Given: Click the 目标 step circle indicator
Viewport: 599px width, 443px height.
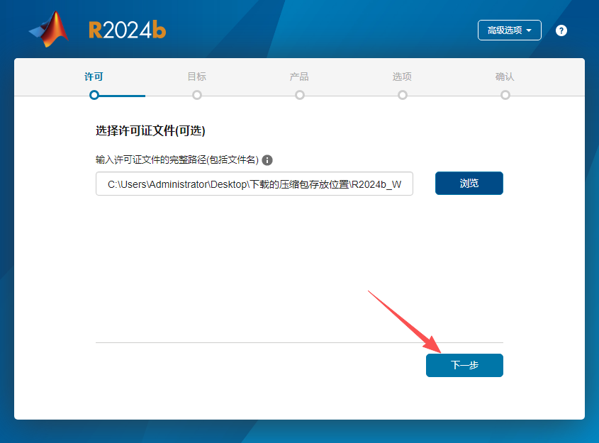Looking at the screenshot, I should pos(196,94).
